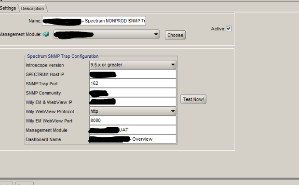This screenshot has width=299, height=185.
Task: Click the Dashboard Name field
Action: (x=133, y=139)
